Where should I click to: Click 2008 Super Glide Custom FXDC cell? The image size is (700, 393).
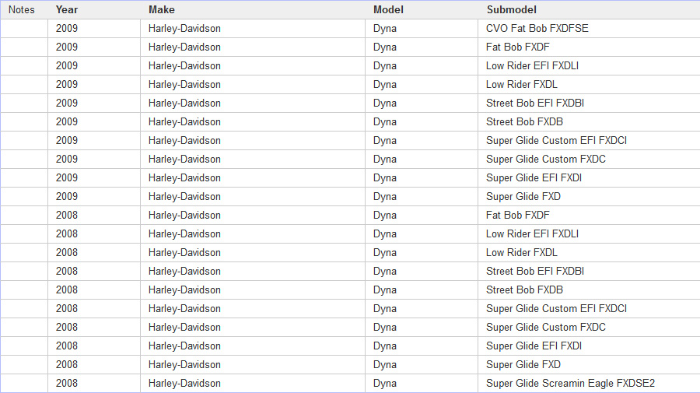546,327
